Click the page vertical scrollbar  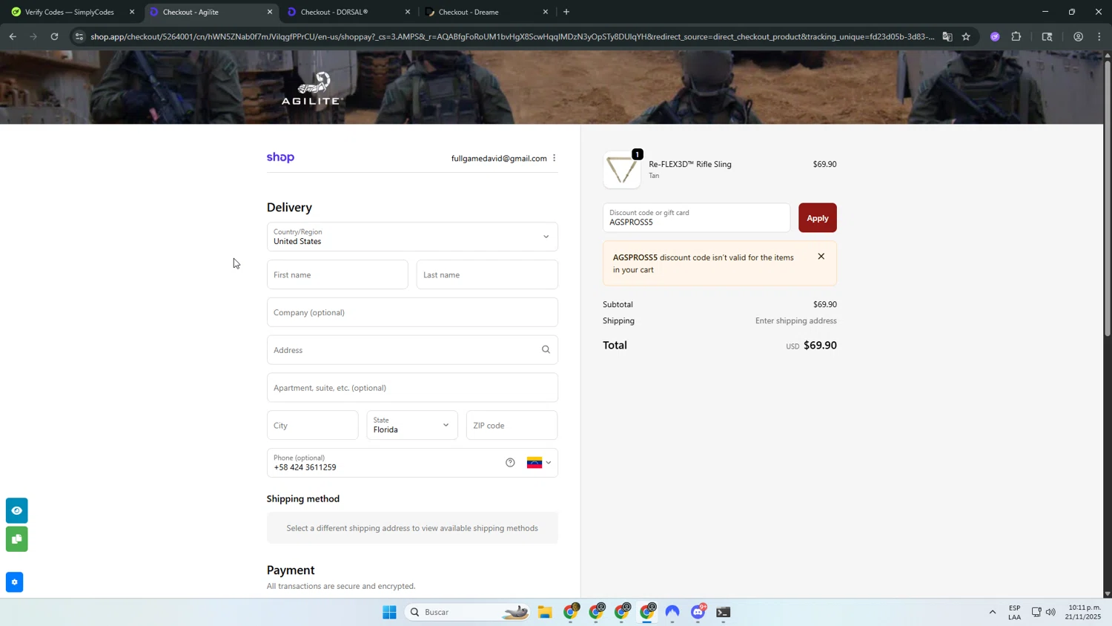click(1108, 200)
